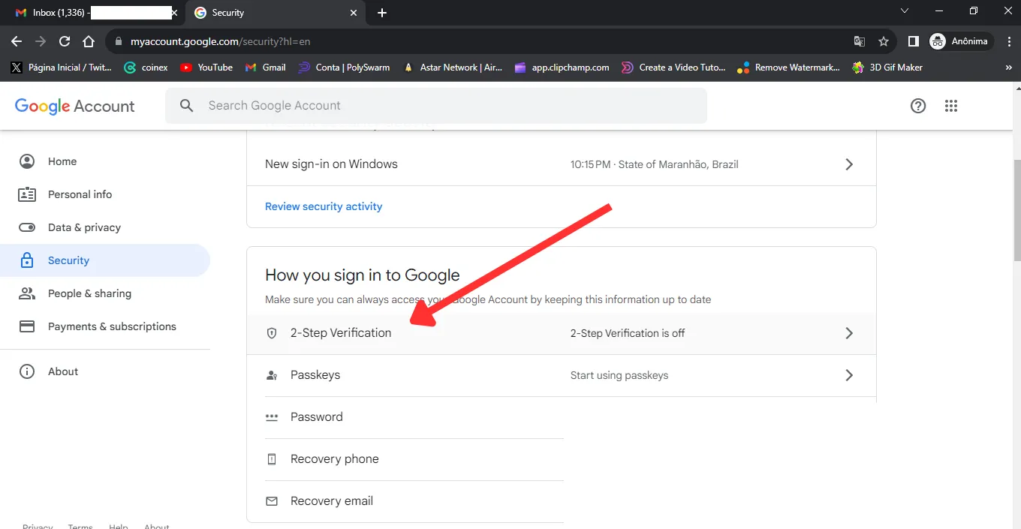This screenshot has height=529, width=1021.
Task: Go to Home in sidebar
Action: (x=105, y=161)
